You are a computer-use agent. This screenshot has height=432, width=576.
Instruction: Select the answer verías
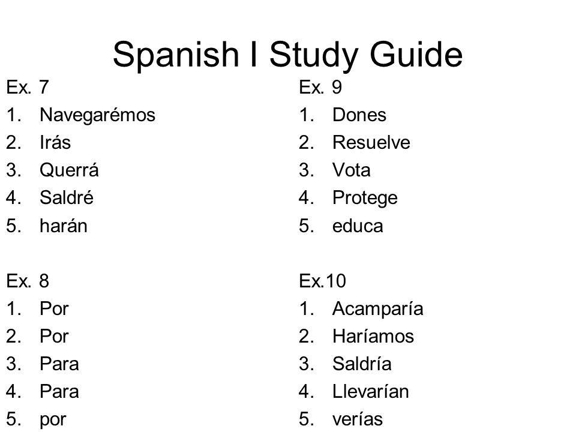[358, 419]
